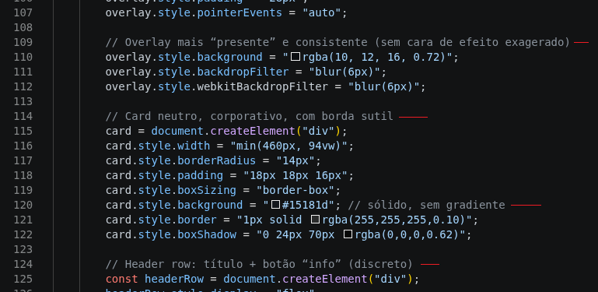Click color swatch before #15181d

(x=275, y=205)
